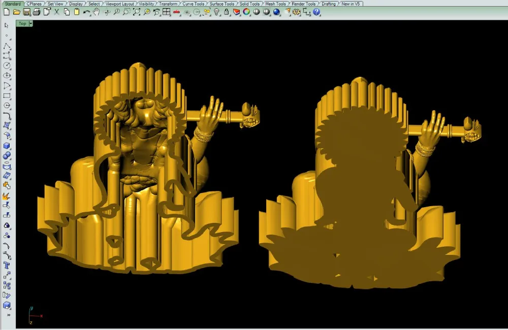The image size is (508, 330).
Task: Open the Transform tab
Action: click(x=168, y=4)
